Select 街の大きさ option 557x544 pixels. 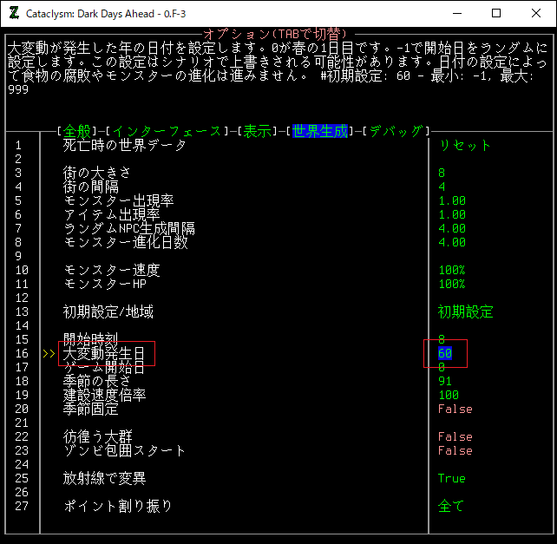[x=98, y=173]
